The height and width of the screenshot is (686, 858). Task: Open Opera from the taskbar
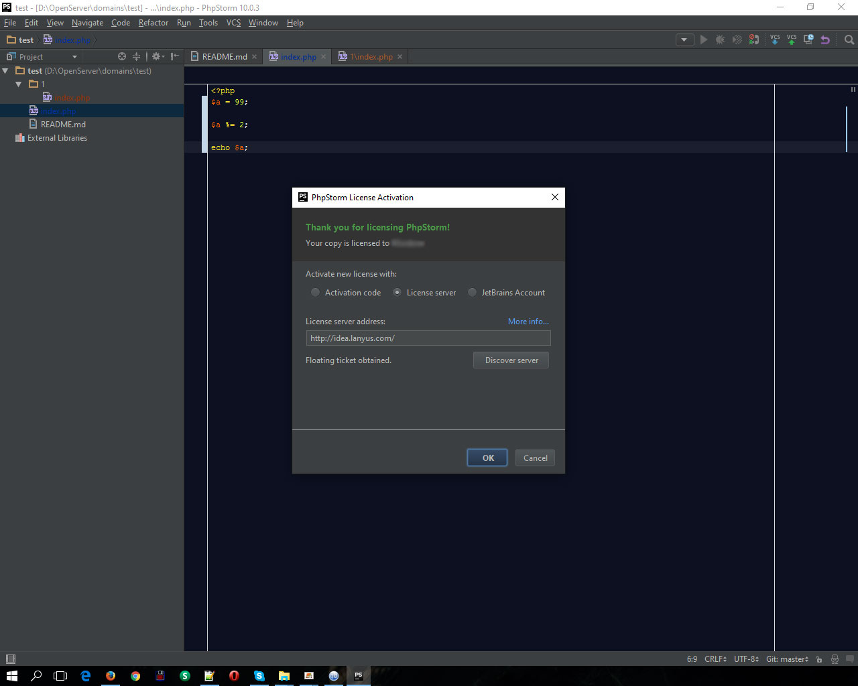tap(234, 676)
